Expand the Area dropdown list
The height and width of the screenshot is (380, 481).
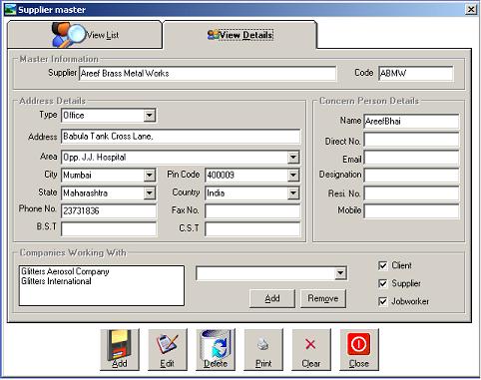(x=293, y=158)
